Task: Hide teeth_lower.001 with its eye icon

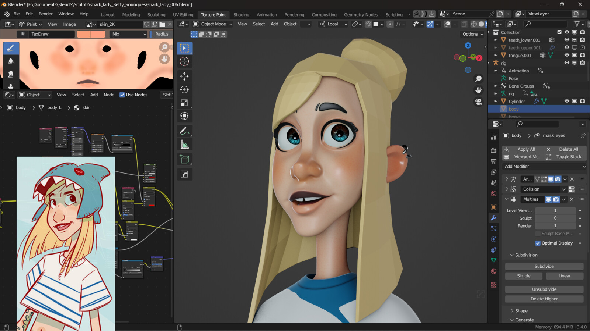Action: click(x=567, y=40)
